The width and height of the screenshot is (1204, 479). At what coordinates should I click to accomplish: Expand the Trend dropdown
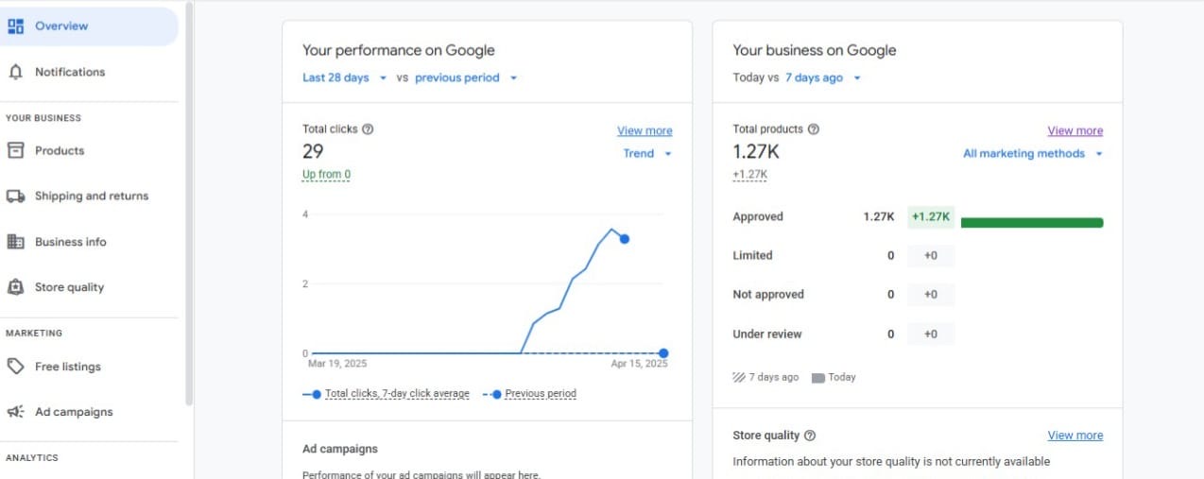(x=647, y=153)
